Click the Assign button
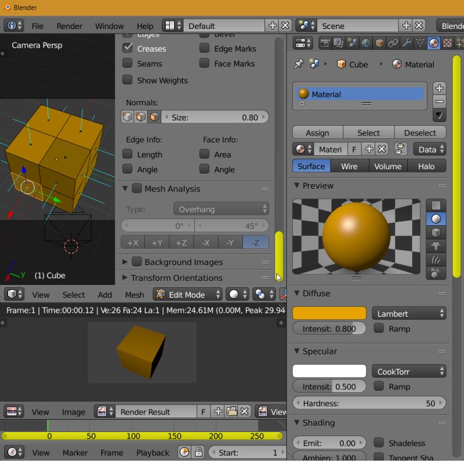Viewport: 464px width, 461px height. [317, 133]
